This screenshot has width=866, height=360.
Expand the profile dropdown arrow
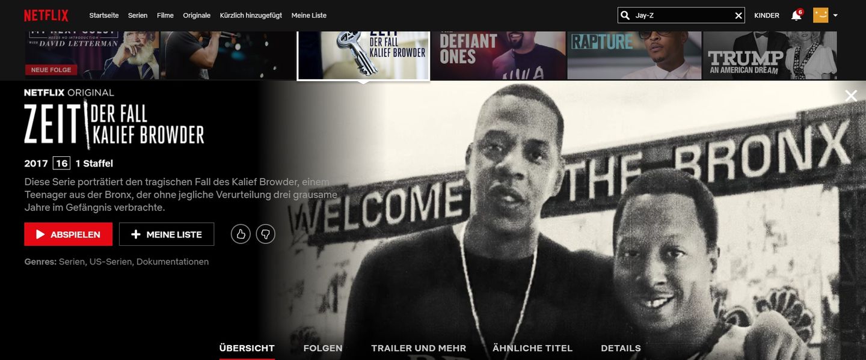(x=835, y=16)
